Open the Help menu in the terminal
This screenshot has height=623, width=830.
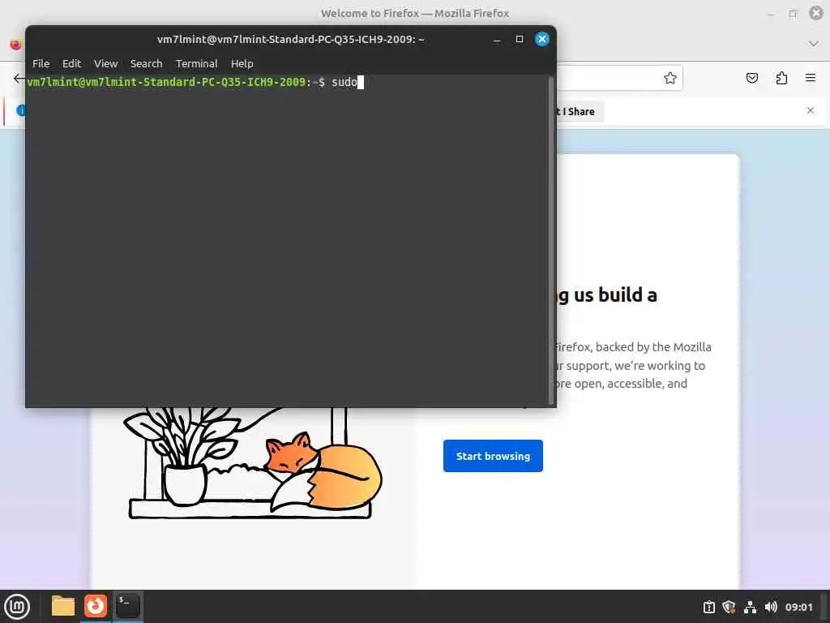(x=242, y=63)
